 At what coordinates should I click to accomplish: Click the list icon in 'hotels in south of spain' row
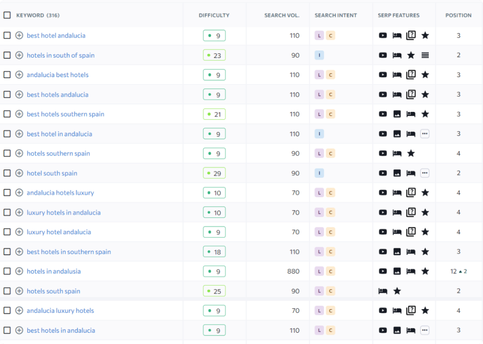(425, 55)
